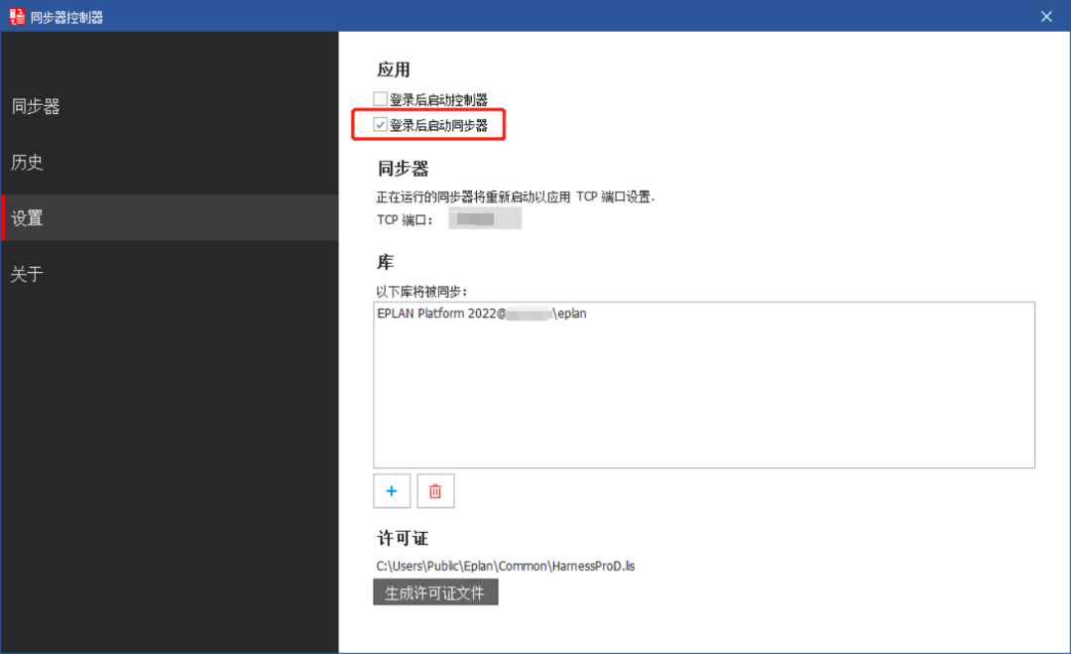
Task: Click inside the TCP 端口 input field
Action: coord(484,217)
